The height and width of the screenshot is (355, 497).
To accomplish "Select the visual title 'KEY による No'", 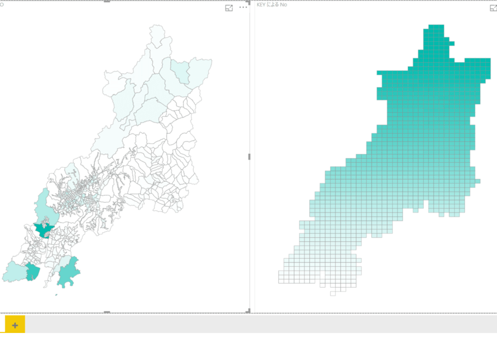I will [x=272, y=5].
